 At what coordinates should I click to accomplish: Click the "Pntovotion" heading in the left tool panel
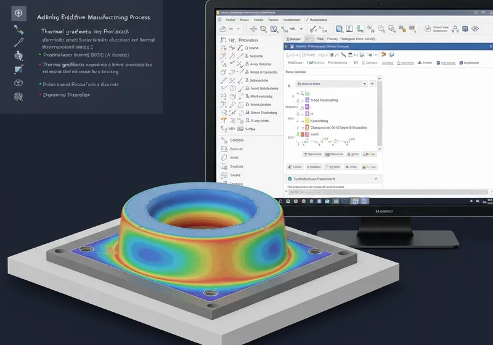pyautogui.click(x=248, y=40)
